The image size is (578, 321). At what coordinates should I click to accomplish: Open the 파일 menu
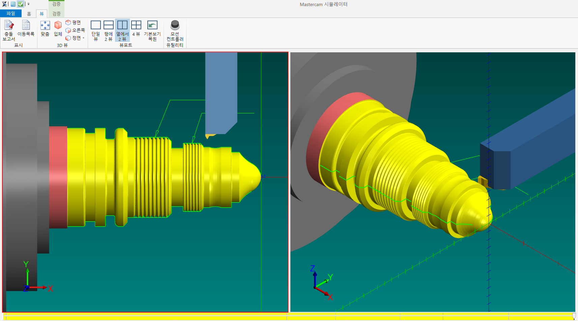[x=11, y=14]
